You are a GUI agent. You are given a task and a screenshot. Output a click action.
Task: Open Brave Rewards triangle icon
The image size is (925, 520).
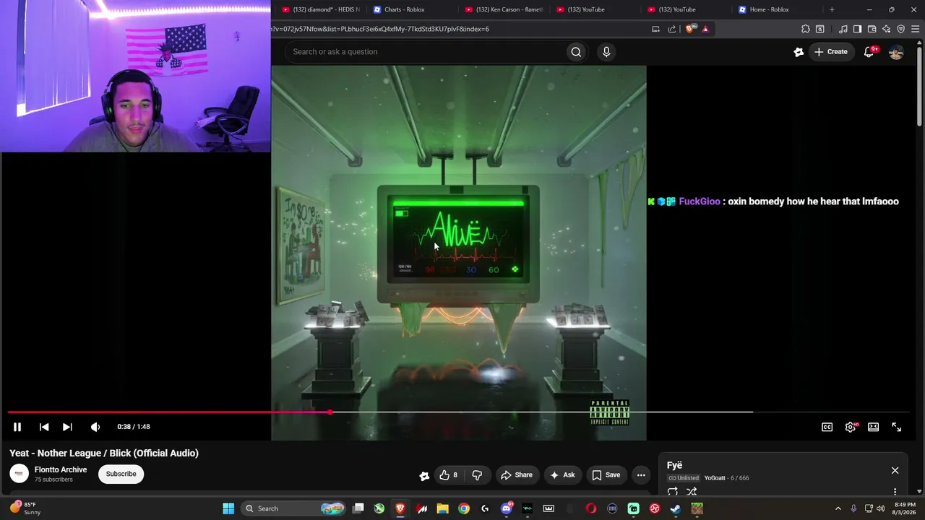pyautogui.click(x=705, y=29)
